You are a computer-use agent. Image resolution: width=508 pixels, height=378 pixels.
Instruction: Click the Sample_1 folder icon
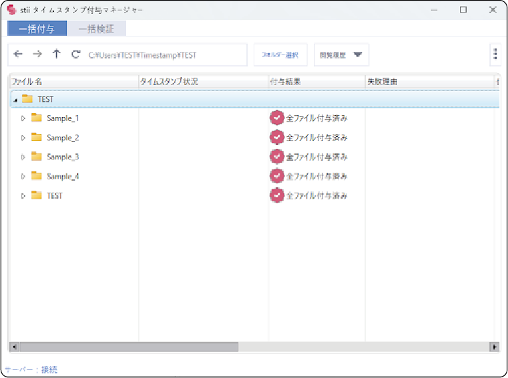pyautogui.click(x=37, y=118)
